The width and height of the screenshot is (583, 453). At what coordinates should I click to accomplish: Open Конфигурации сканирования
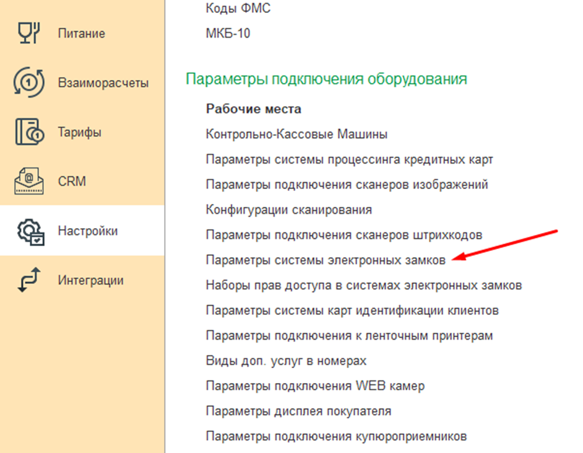[x=289, y=209]
